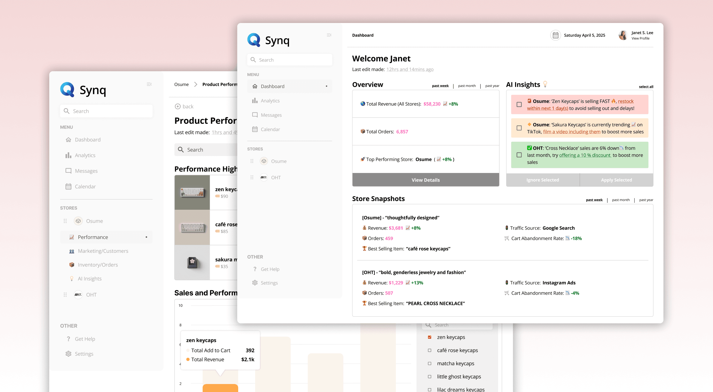Viewport: 713px width, 392px height.
Task: Check the Zen Keycaps restock insight checkbox
Action: tap(519, 104)
